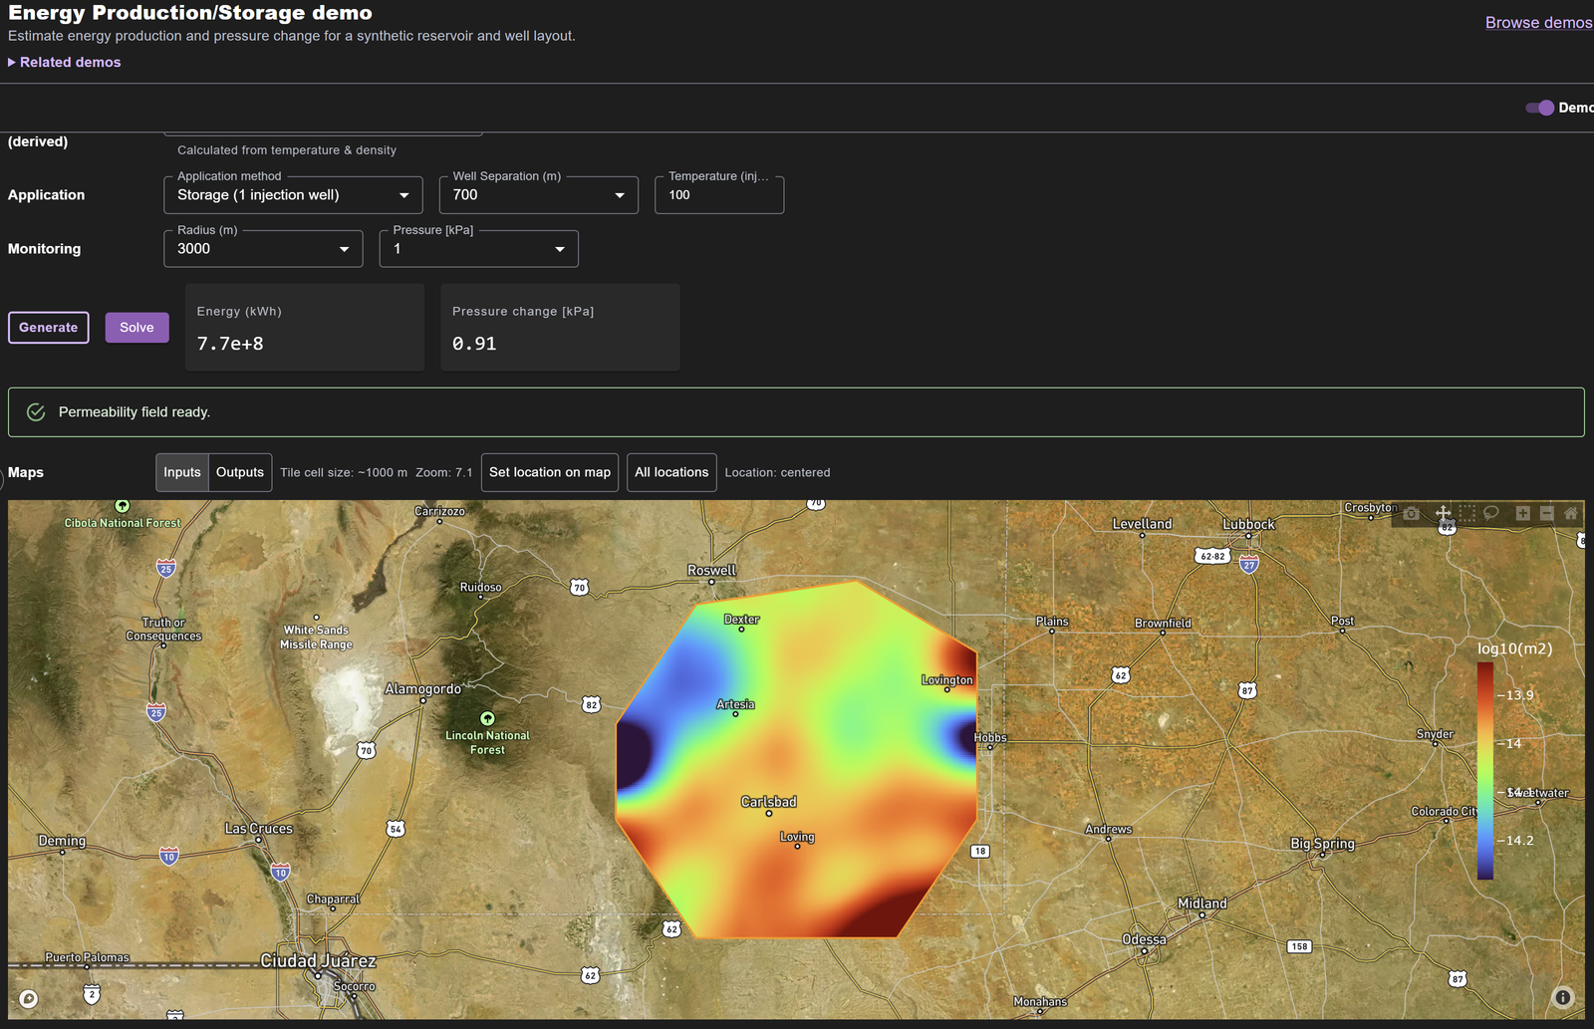This screenshot has height=1029, width=1594.
Task: Click the All locations button
Action: (x=671, y=472)
